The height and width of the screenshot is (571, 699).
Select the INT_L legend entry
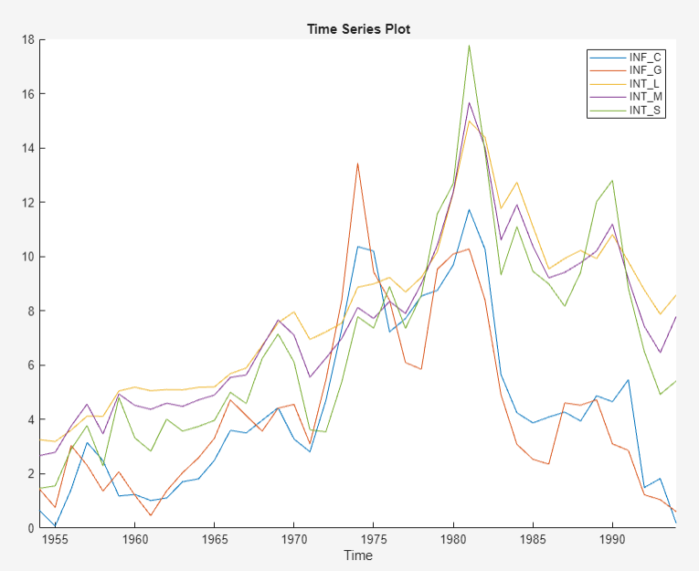[625, 83]
